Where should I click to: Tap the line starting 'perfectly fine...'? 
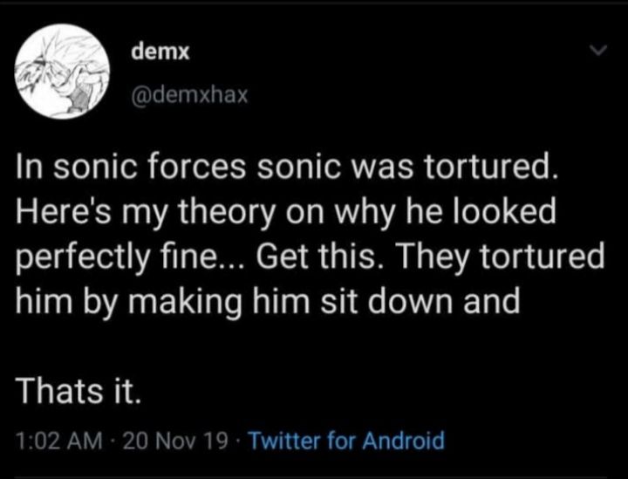tap(311, 257)
